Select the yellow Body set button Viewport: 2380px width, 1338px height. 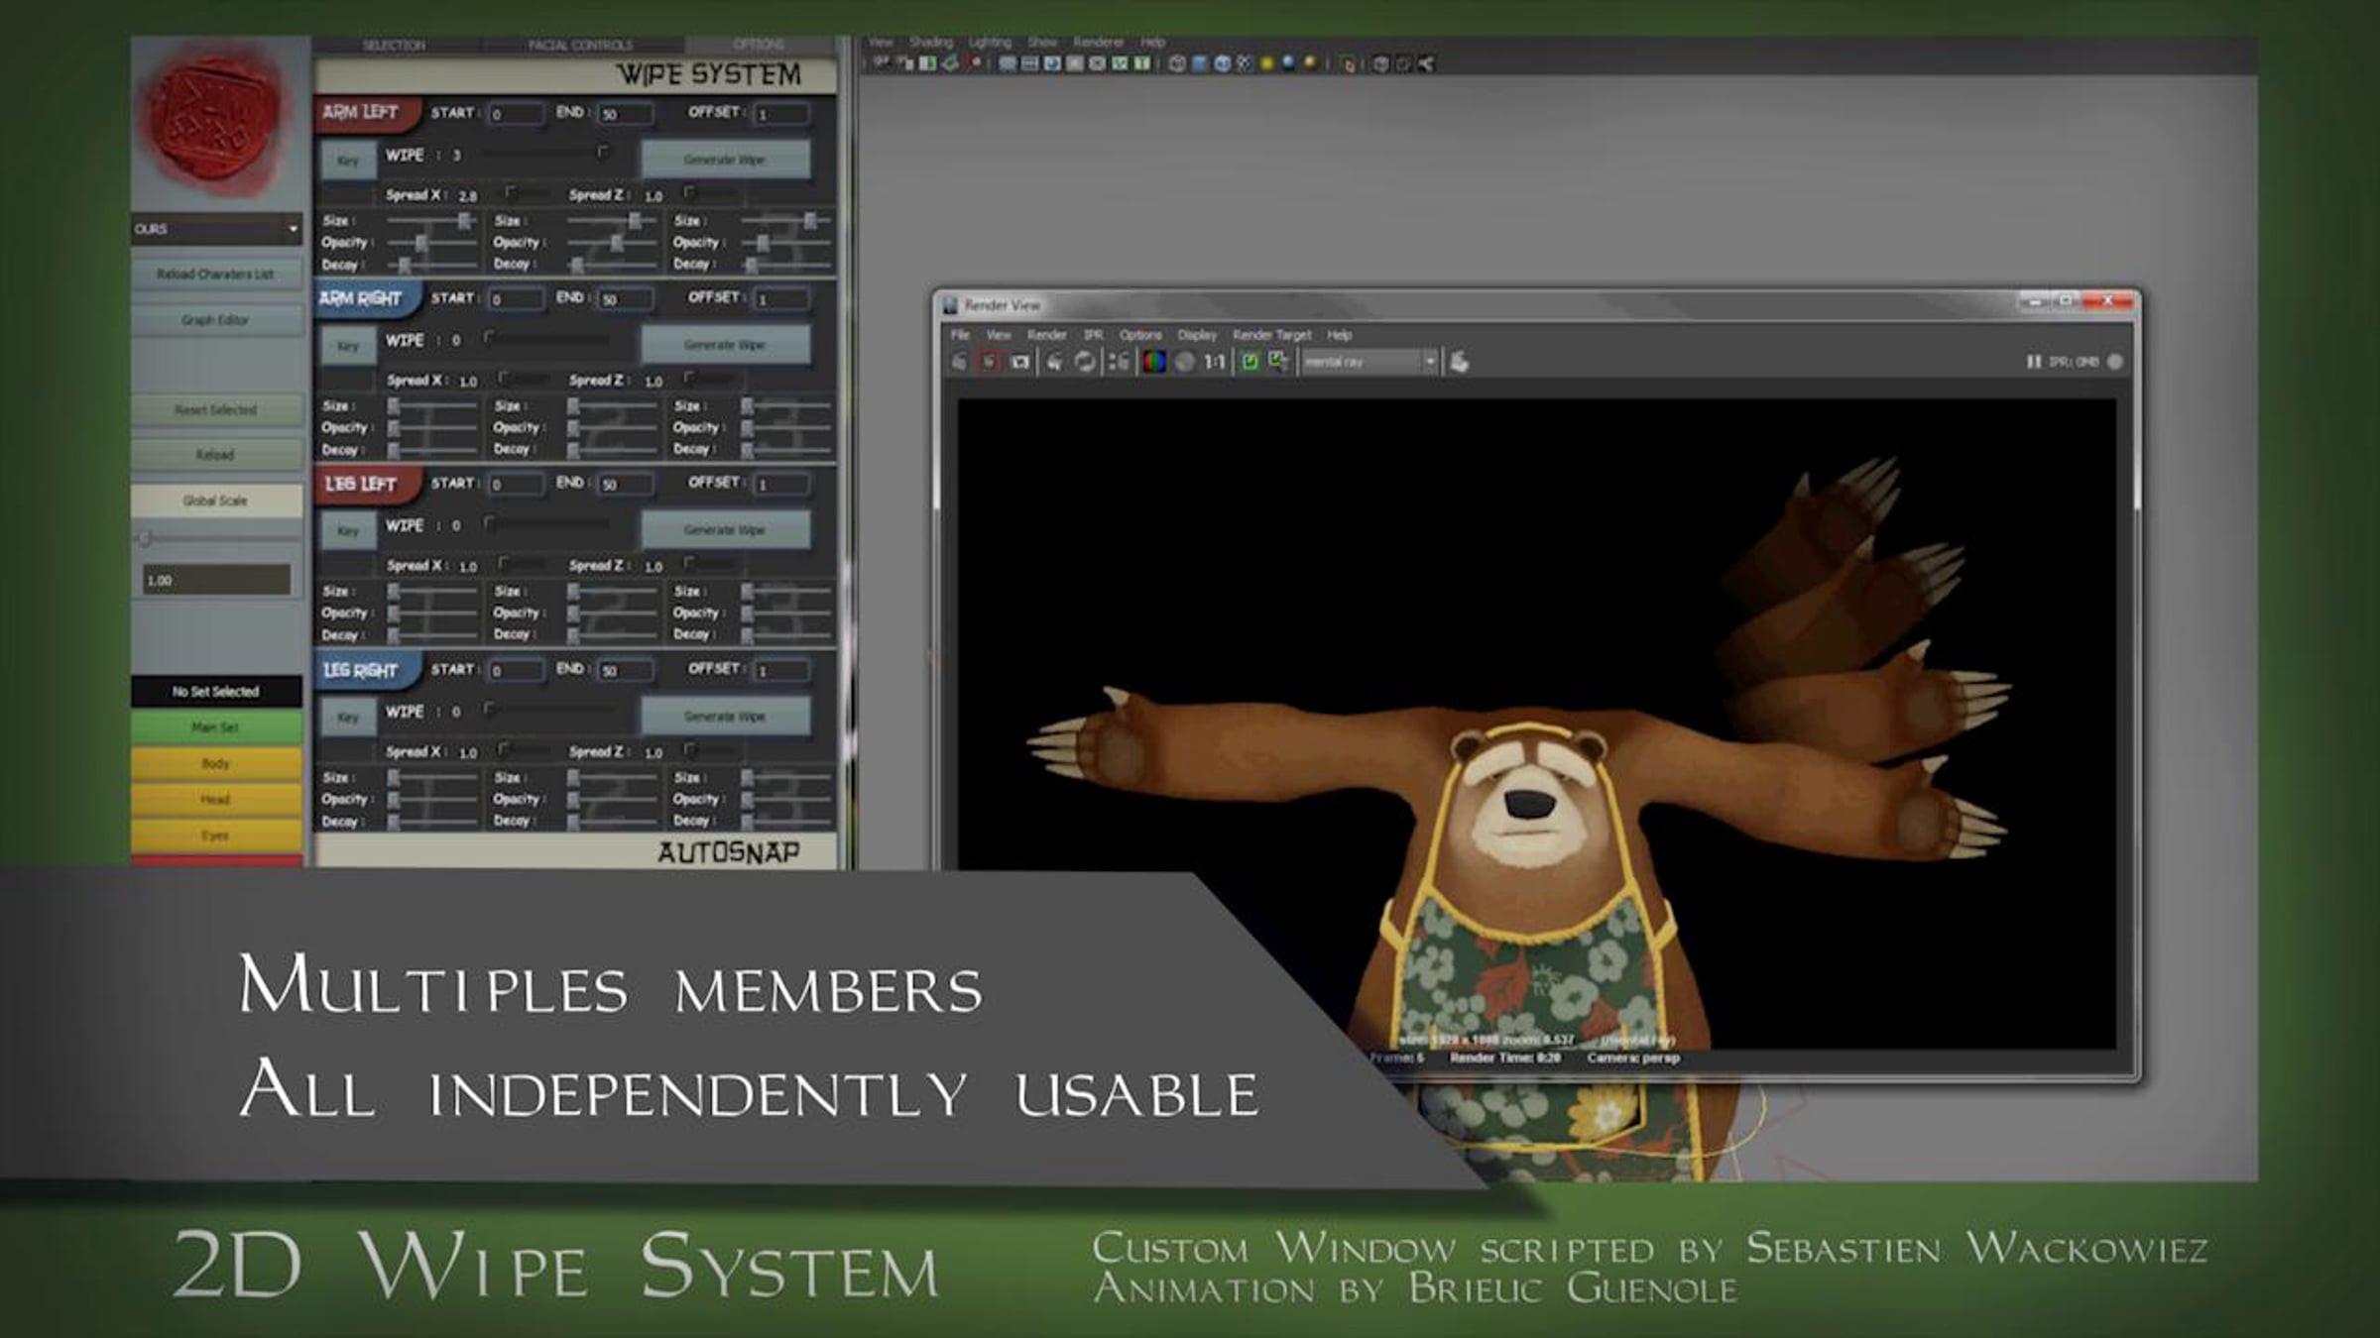[216, 764]
